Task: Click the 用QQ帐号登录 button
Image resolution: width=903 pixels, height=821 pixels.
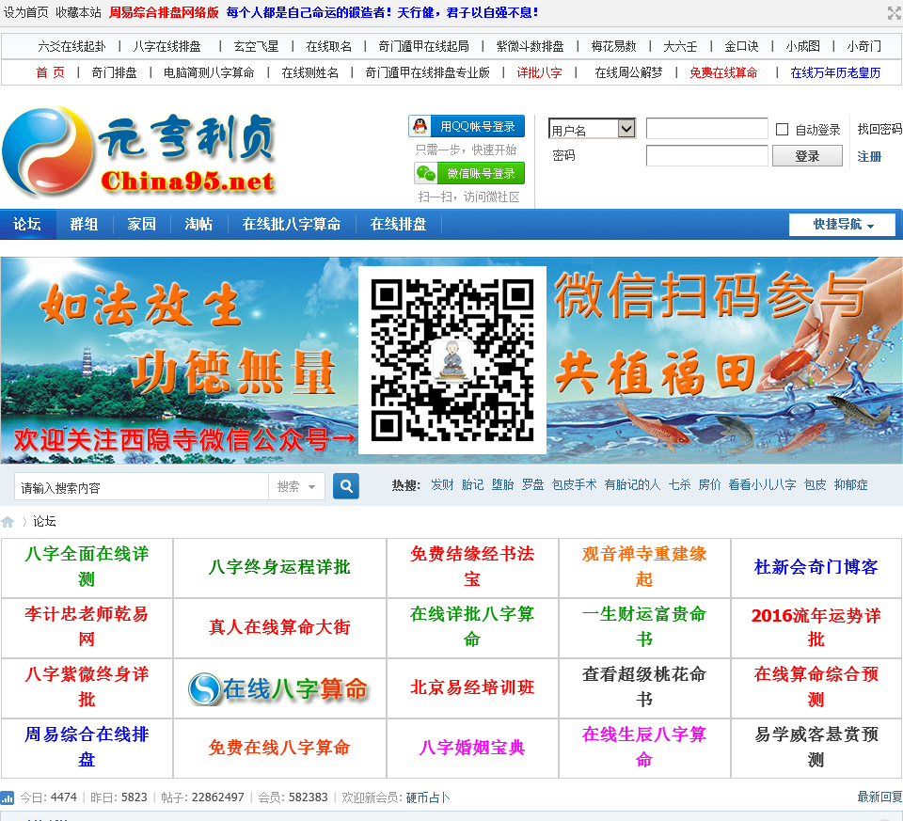Action: coord(467,126)
